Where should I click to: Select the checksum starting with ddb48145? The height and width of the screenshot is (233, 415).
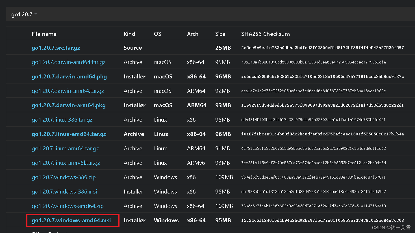pos(313,120)
